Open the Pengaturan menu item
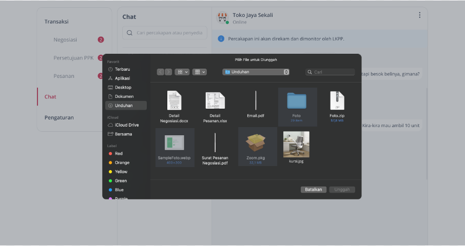Image resolution: width=465 pixels, height=246 pixels. point(59,117)
